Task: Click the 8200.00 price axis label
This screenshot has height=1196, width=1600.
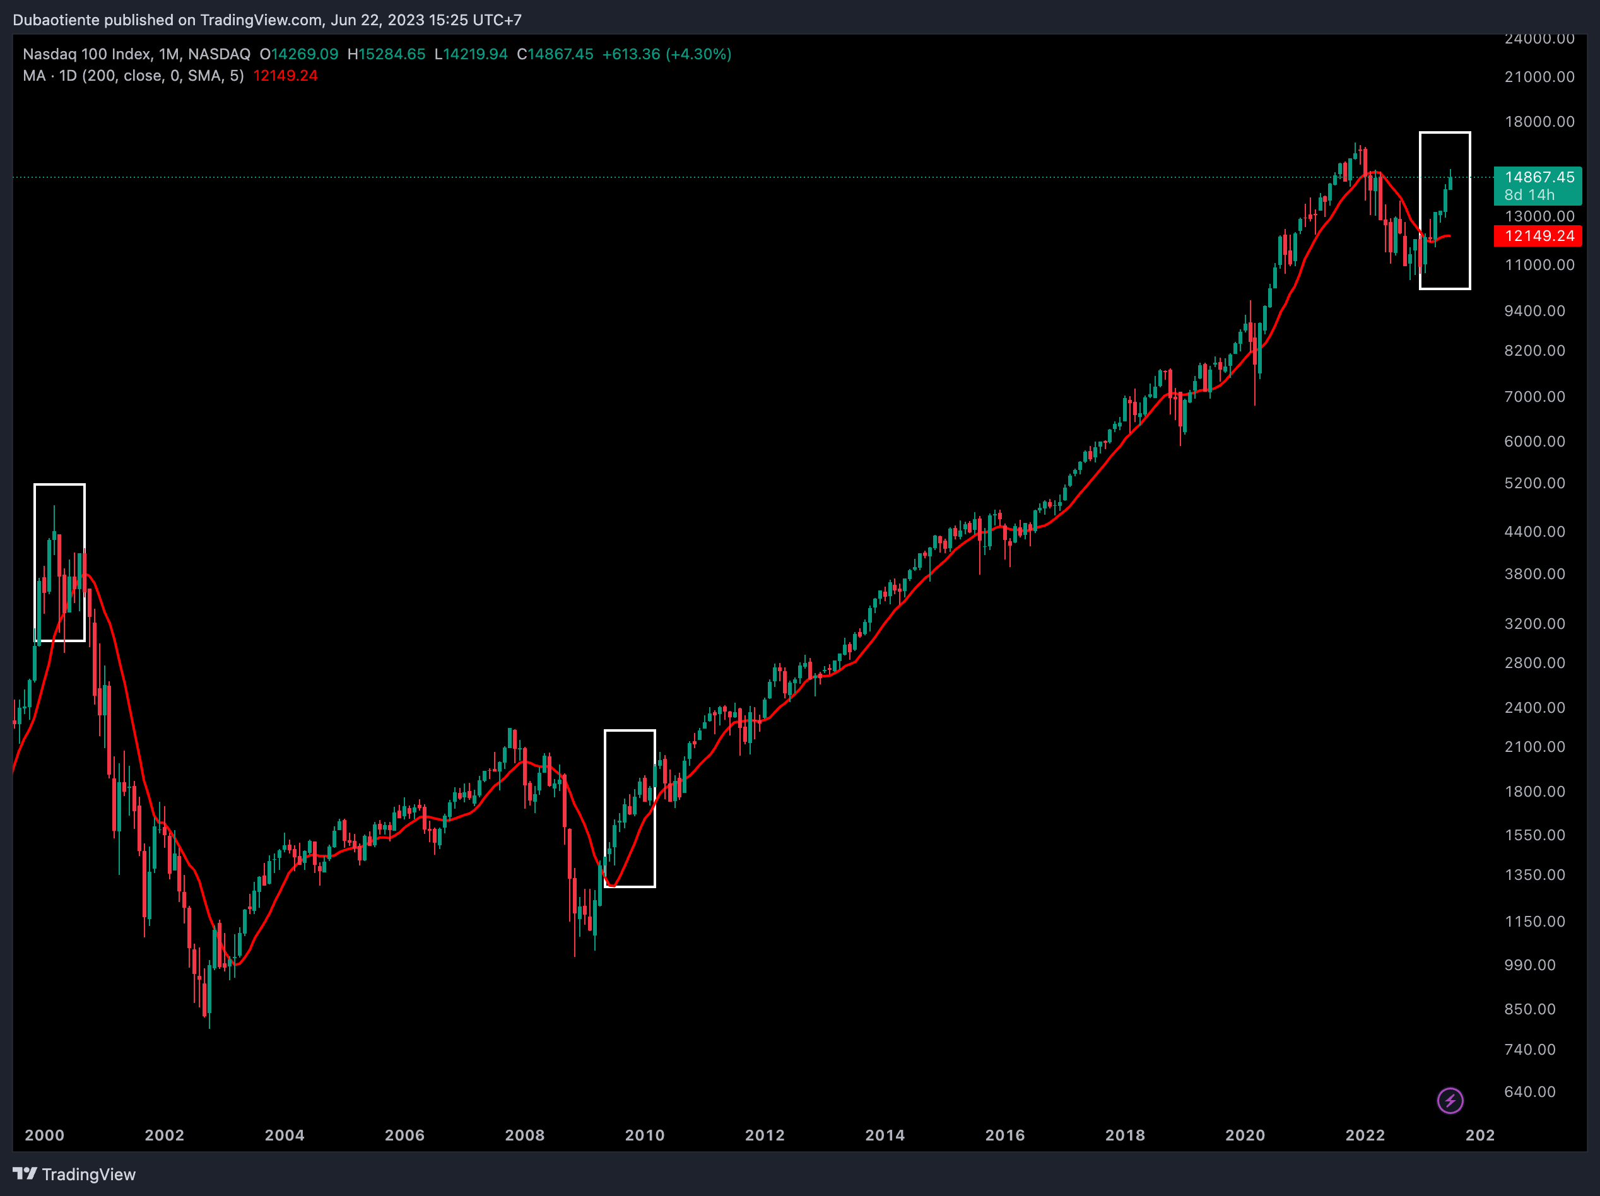Action: [x=1534, y=351]
